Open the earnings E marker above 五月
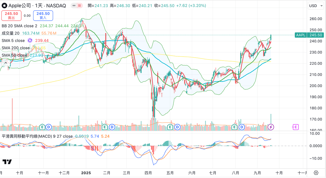Screen dimensions: 326x178 pos(171,127)
